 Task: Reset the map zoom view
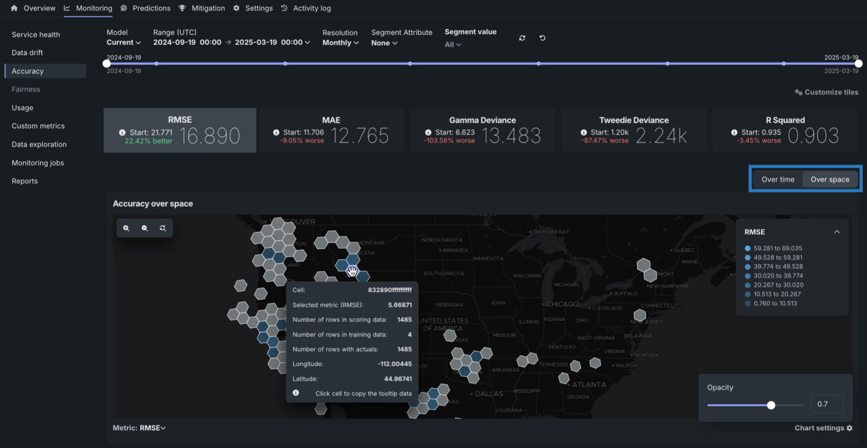point(163,228)
